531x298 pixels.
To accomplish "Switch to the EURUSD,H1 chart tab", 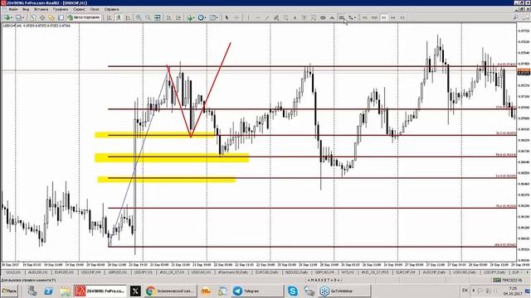I will 64,272.
